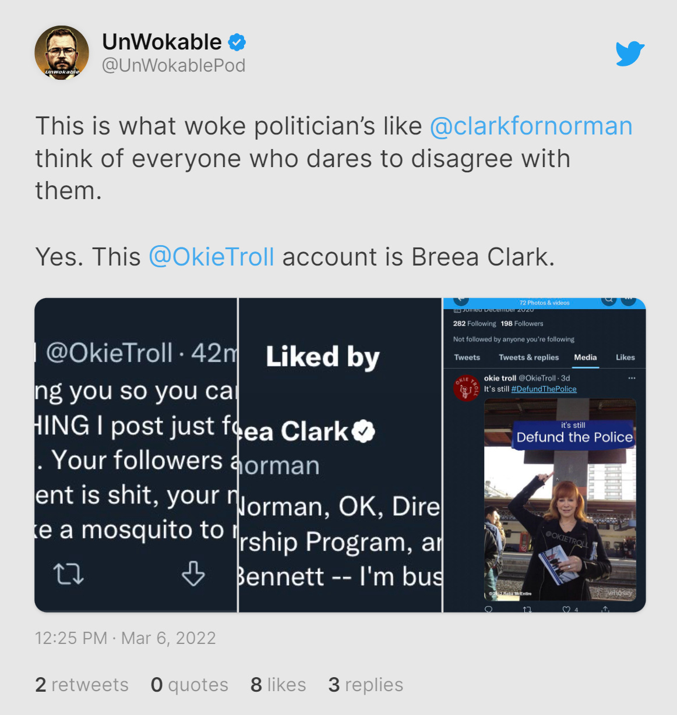Image resolution: width=677 pixels, height=715 pixels.
Task: Open the Likes tab
Action: click(625, 357)
